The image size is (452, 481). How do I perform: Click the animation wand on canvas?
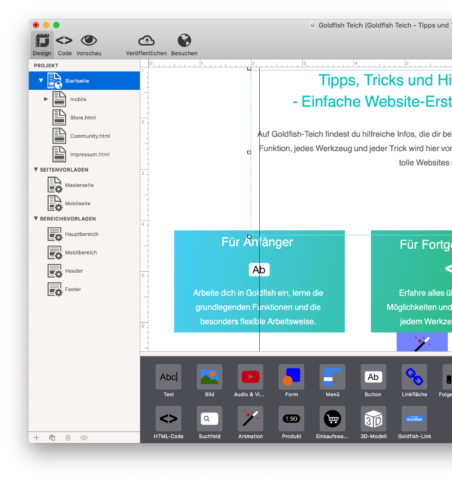coord(422,342)
